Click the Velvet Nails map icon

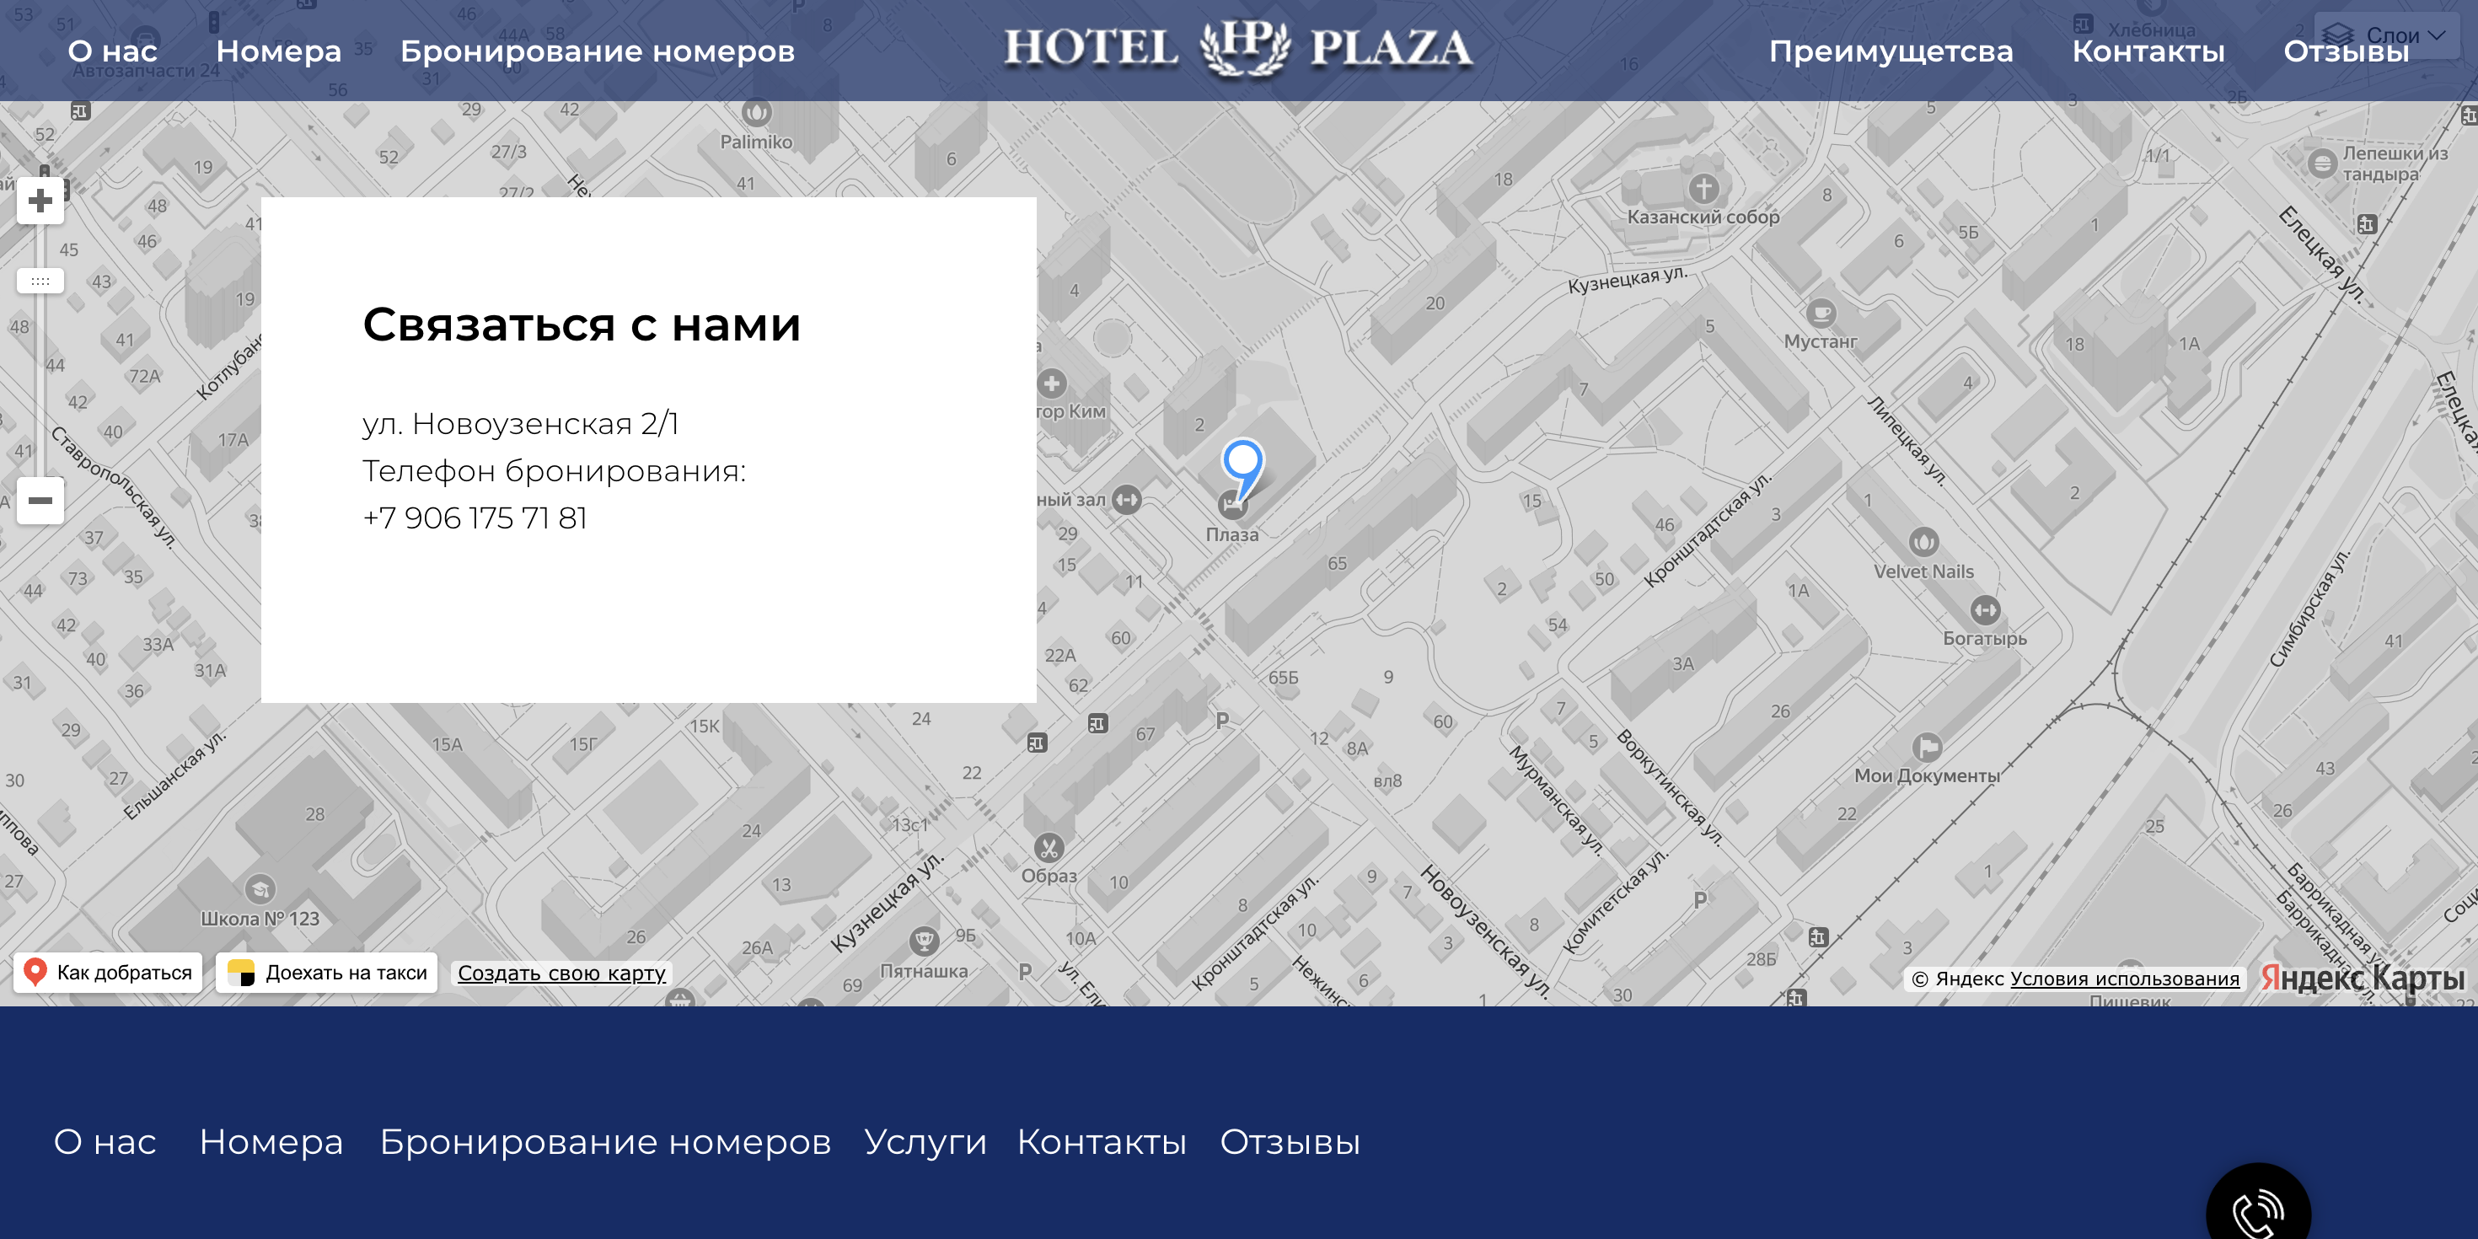pos(1923,543)
